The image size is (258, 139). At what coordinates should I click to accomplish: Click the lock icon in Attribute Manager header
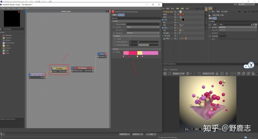[x=252, y=12]
